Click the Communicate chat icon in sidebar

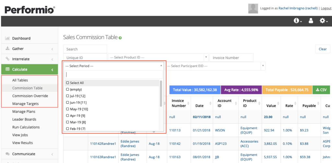pyautogui.click(x=7, y=154)
